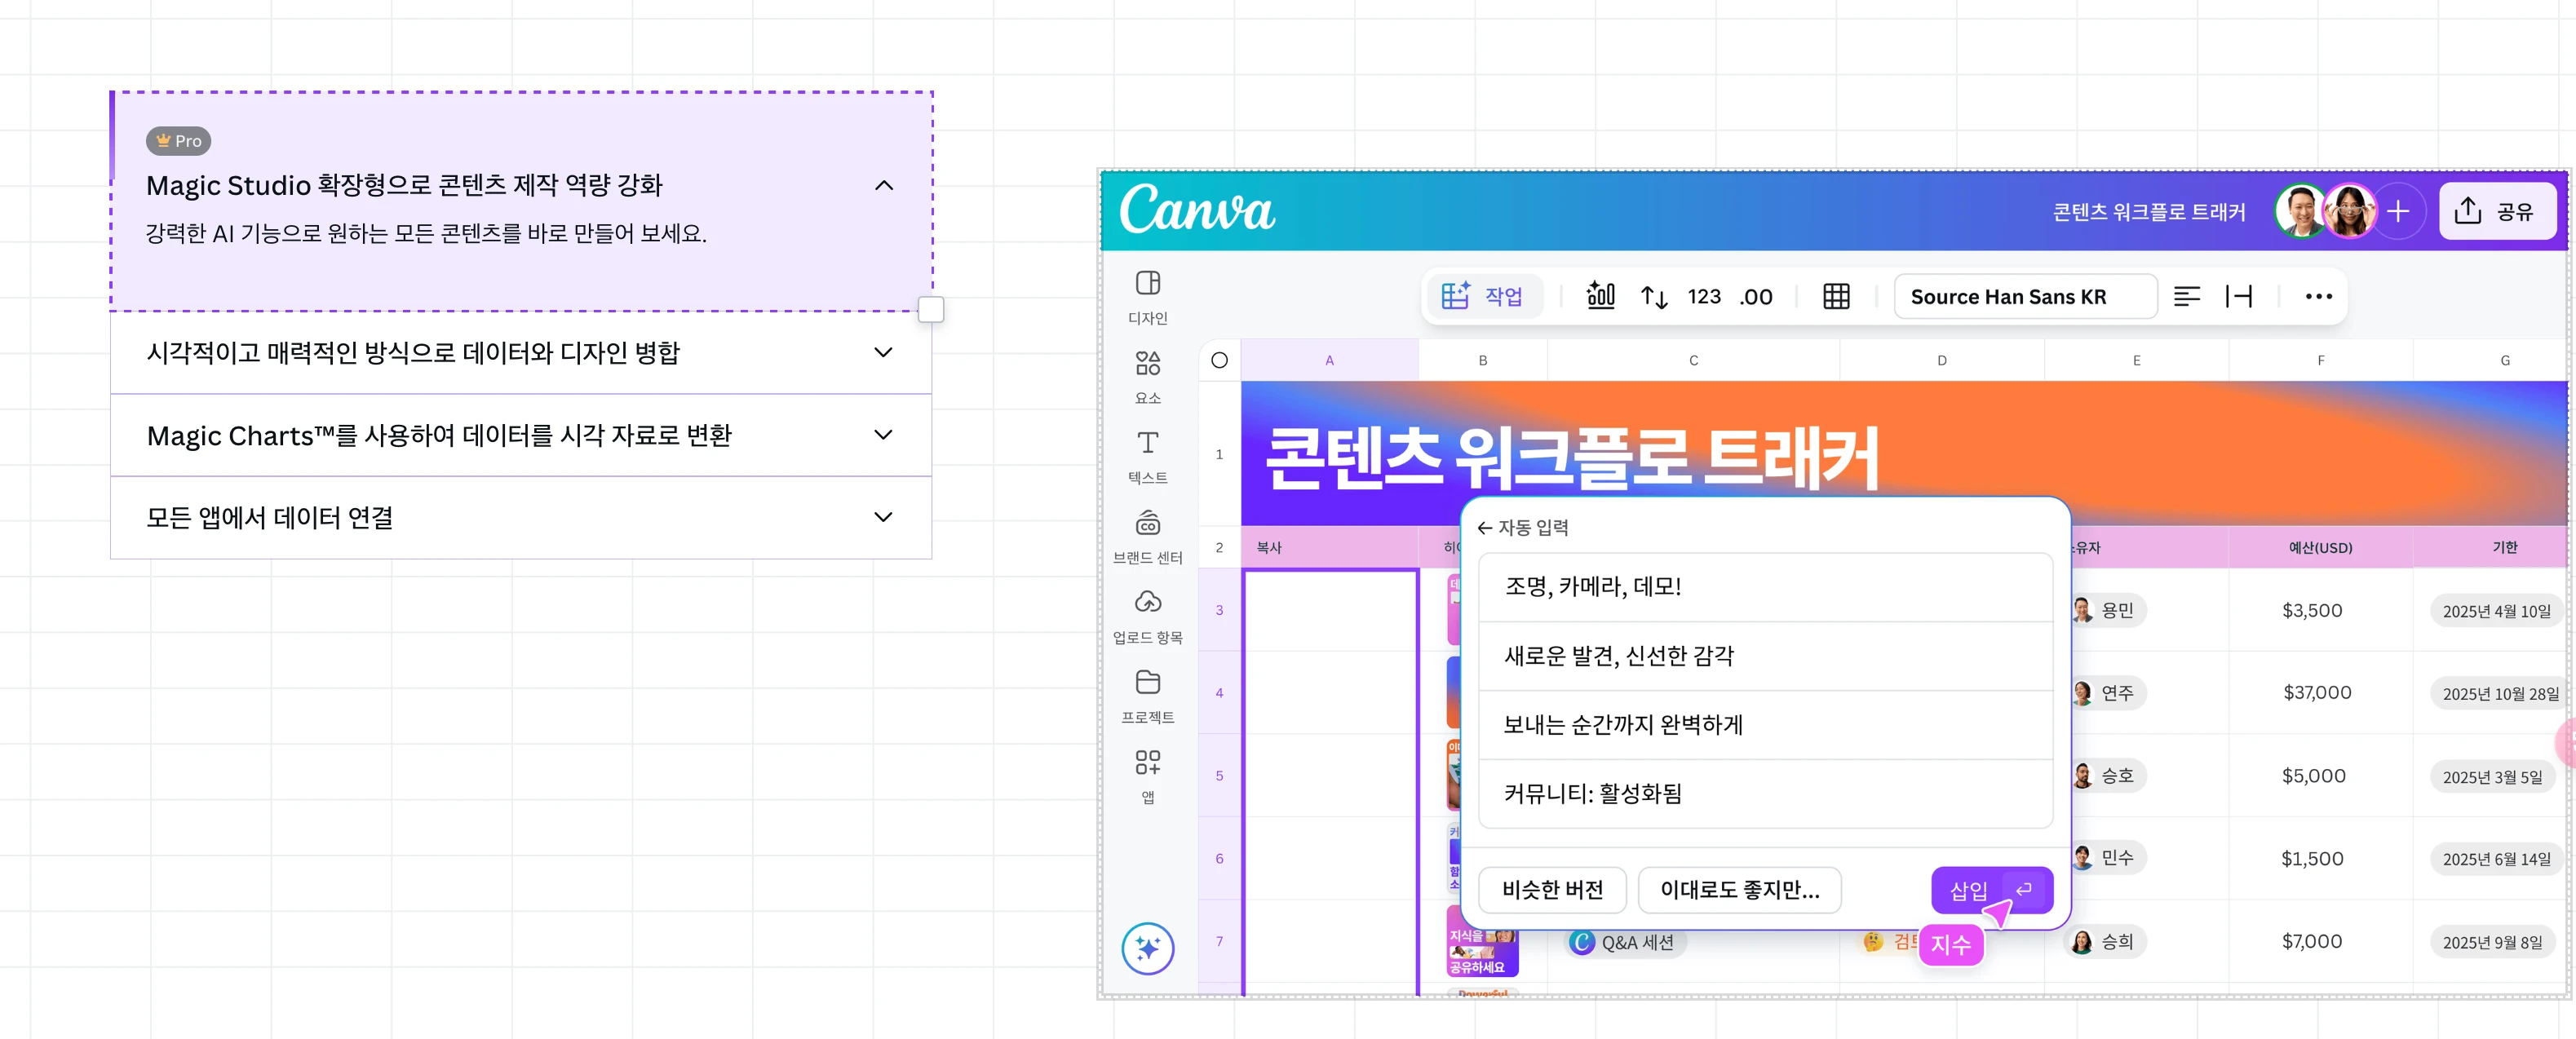Expand the 시각적이고 매력적인 방식으로 section chevron
2576x1039 pixels.
click(x=883, y=352)
